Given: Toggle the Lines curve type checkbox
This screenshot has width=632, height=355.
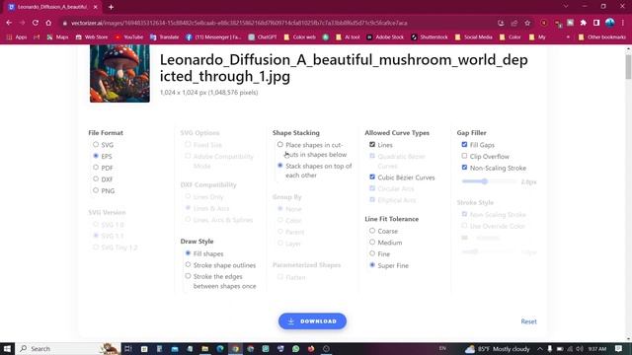Looking at the screenshot, I should pyautogui.click(x=372, y=145).
